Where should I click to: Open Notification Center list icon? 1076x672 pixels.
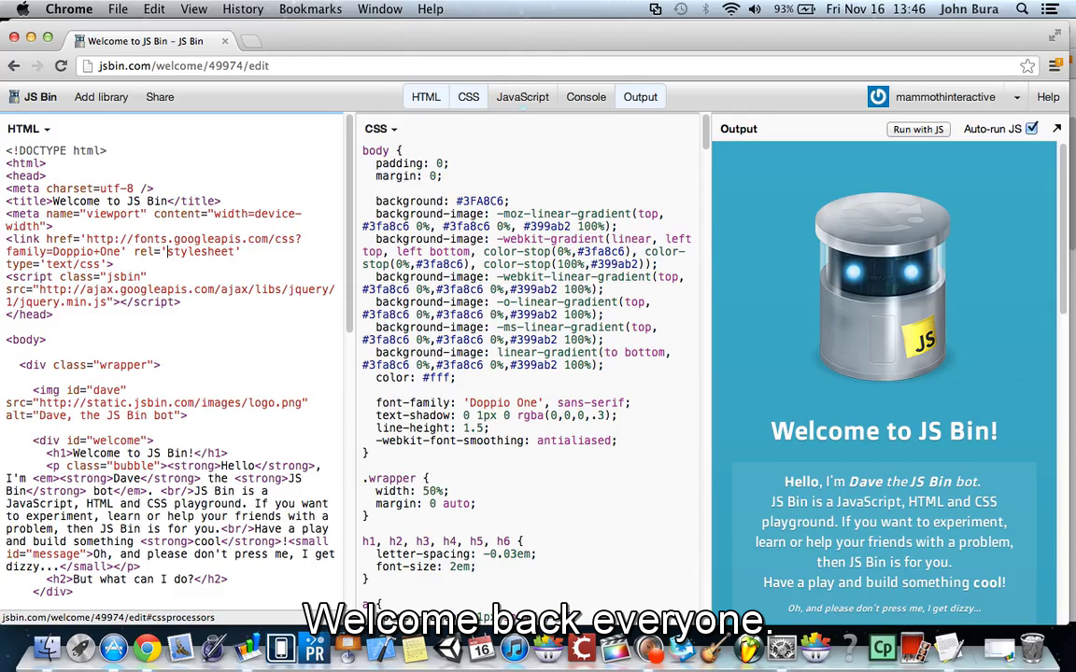click(x=1049, y=9)
